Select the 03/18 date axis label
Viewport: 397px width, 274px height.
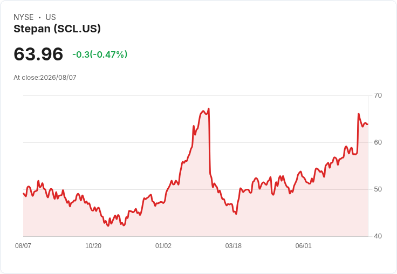coord(234,245)
